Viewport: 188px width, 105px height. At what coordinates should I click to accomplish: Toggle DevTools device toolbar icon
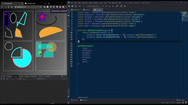pos(4,76)
